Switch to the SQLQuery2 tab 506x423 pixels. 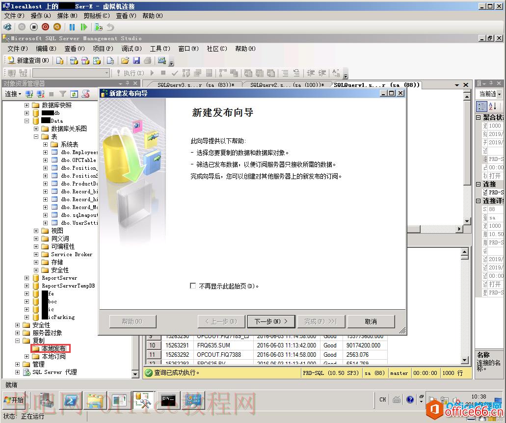(x=287, y=85)
